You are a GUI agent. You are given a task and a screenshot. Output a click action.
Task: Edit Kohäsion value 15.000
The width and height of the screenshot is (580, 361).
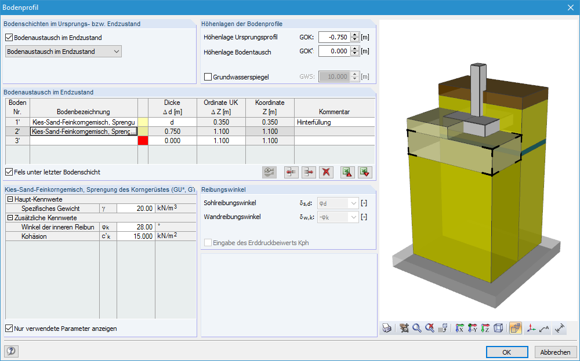point(136,236)
